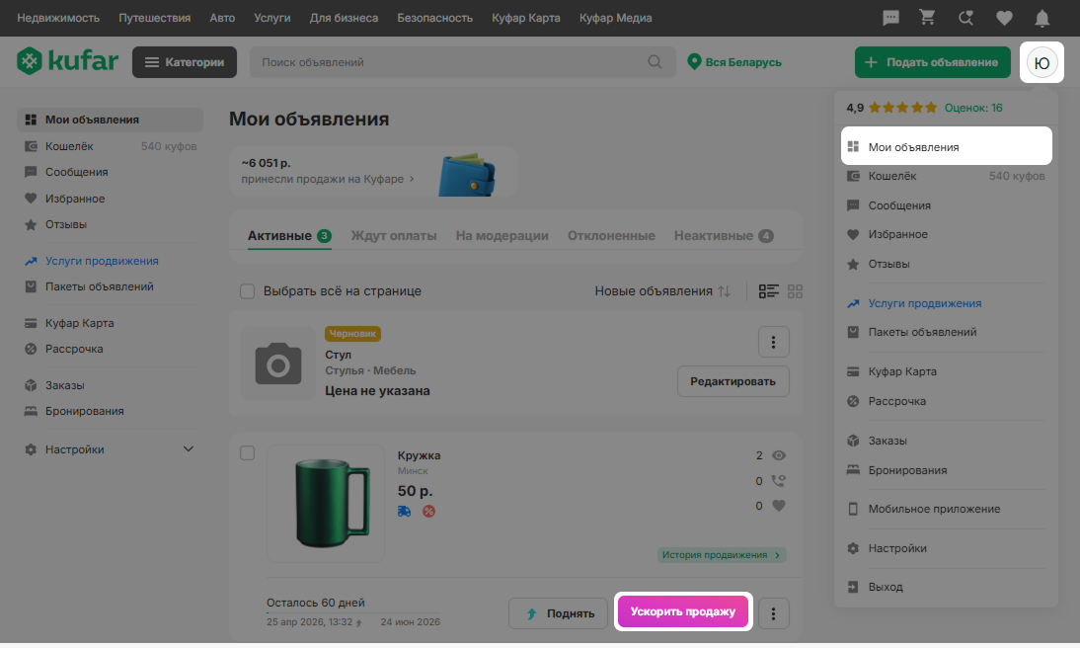Viewport: 1080px width, 648px height.
Task: Tick the checkbox for Кружка listing
Action: [x=247, y=453]
